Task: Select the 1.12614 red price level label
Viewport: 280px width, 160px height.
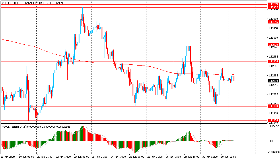Action: coord(273,62)
